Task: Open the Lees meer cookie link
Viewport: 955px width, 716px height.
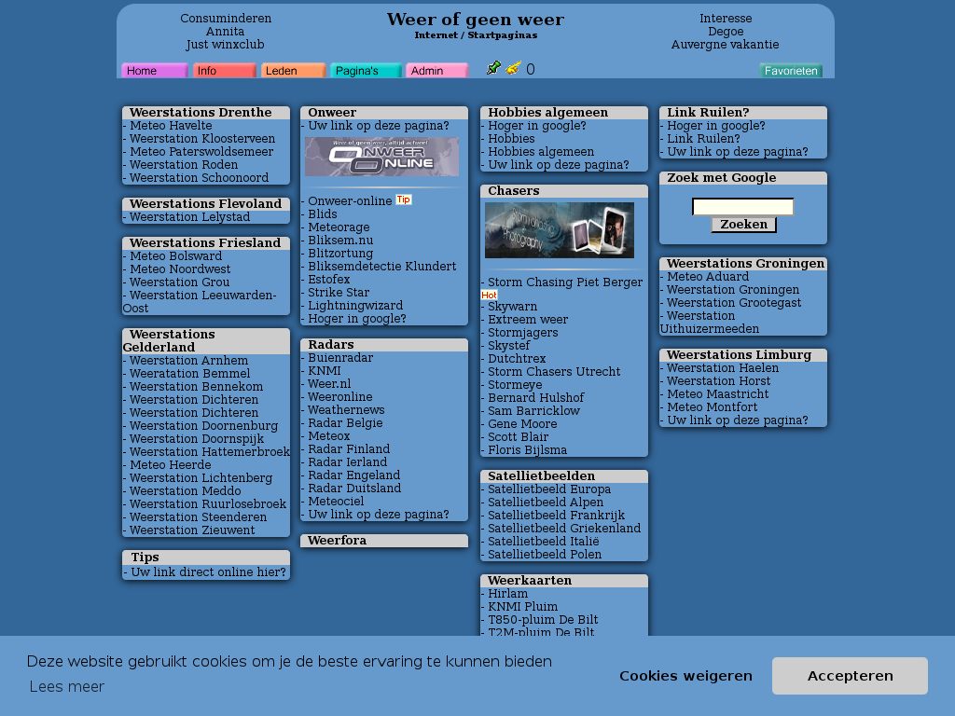Action: (66, 687)
